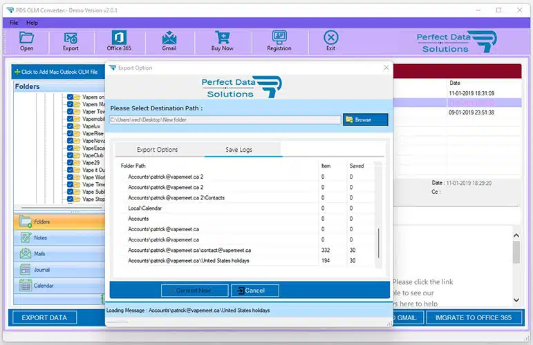533x345 pixels.
Task: Click the 332 item count value
Action: 326,250
